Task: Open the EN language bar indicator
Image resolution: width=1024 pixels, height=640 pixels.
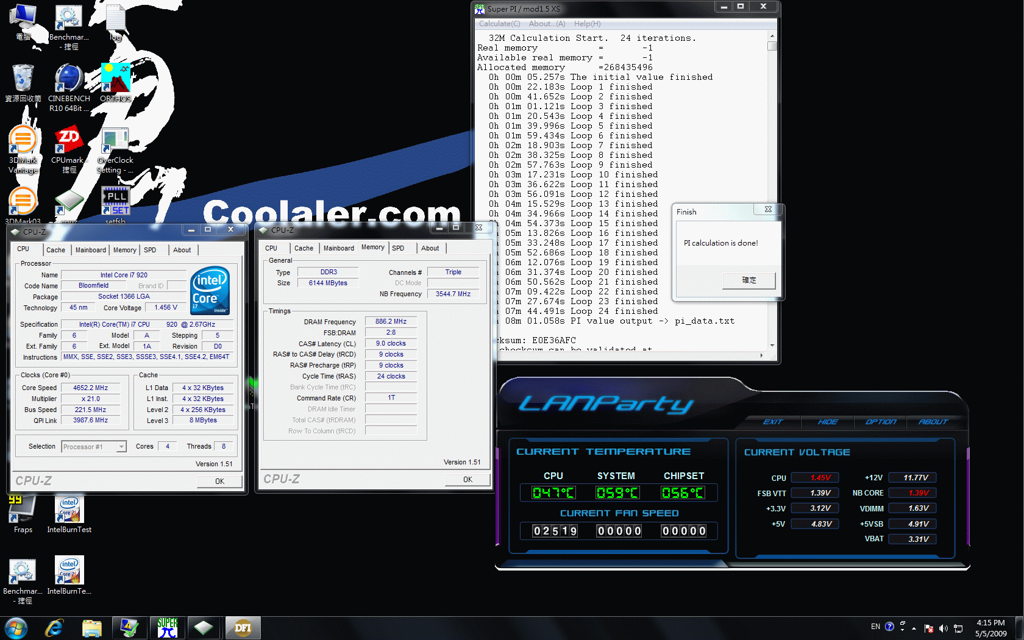Action: [875, 626]
